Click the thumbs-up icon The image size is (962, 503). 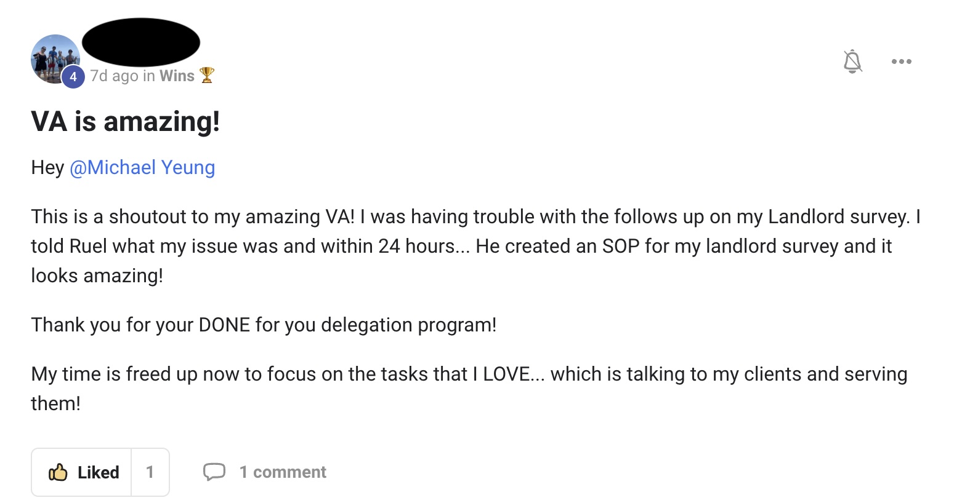[58, 472]
